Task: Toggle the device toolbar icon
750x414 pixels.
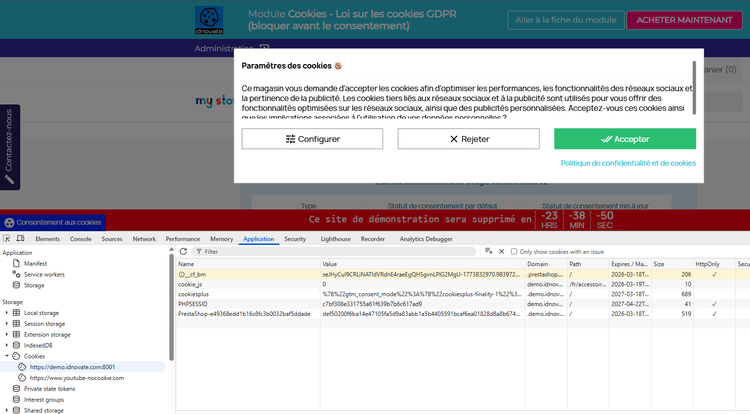Action: click(x=20, y=239)
